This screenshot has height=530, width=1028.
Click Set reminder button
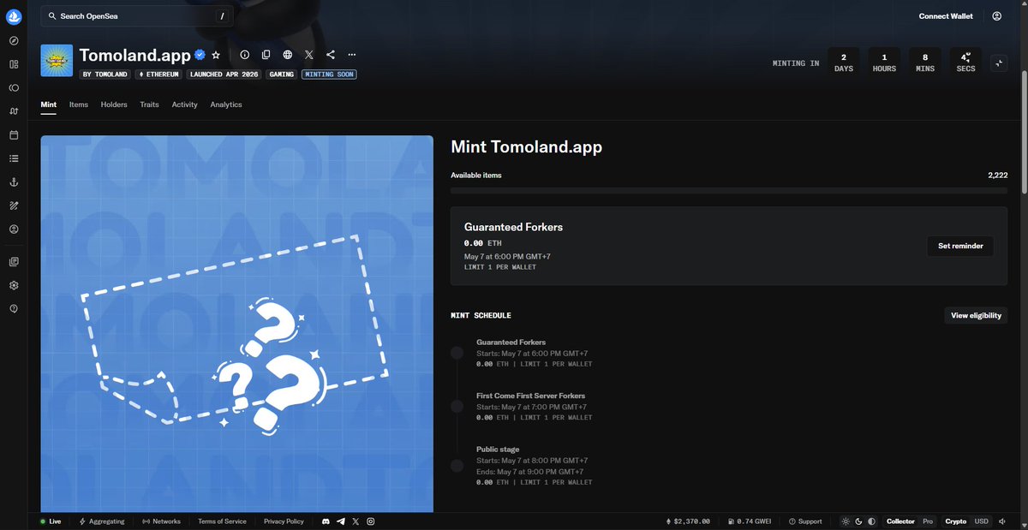click(960, 246)
